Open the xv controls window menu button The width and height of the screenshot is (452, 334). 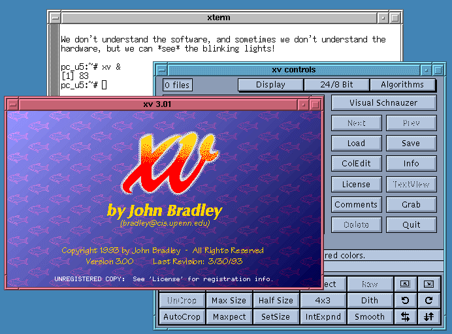click(x=162, y=70)
